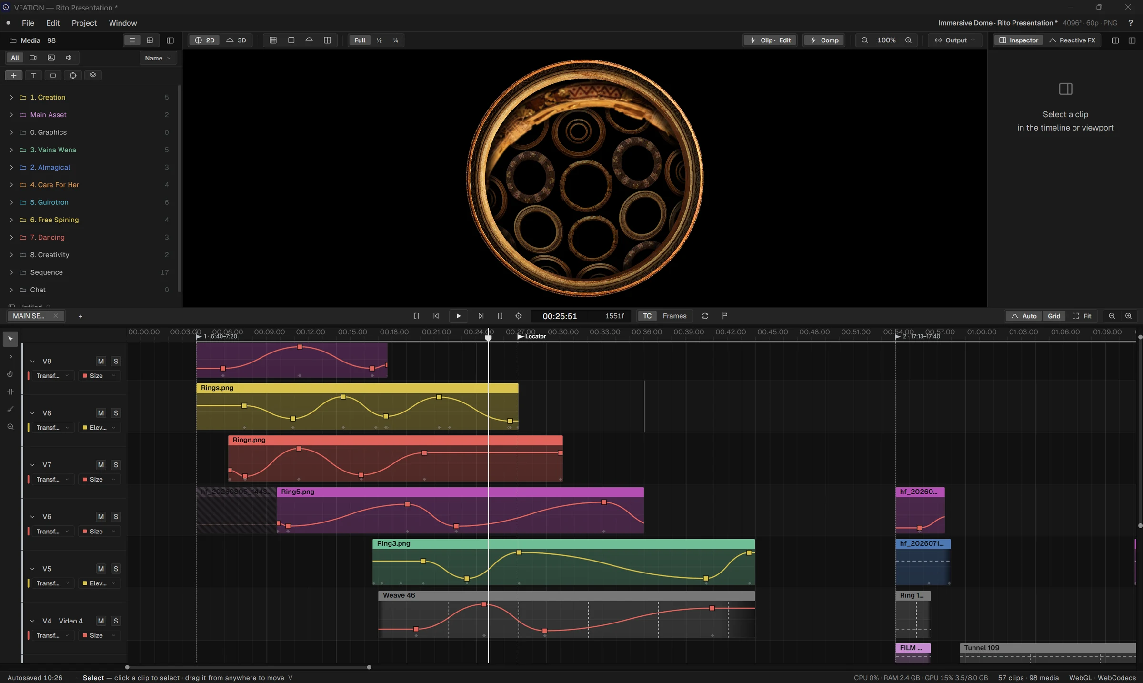Expand the 1. Creation folder
The width and height of the screenshot is (1143, 683).
pos(11,97)
